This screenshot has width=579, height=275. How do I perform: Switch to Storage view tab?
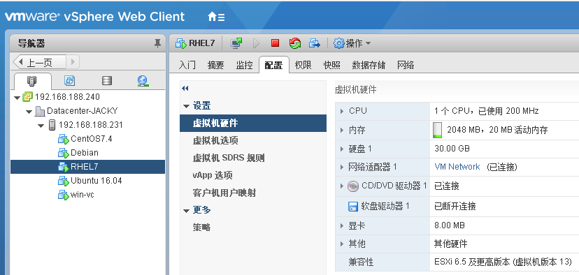(x=107, y=81)
